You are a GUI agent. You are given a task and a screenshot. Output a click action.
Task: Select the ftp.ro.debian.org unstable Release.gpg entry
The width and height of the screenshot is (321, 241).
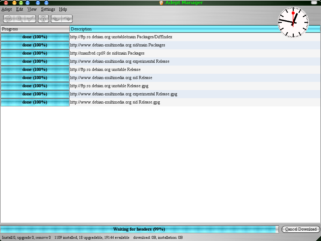click(109, 86)
